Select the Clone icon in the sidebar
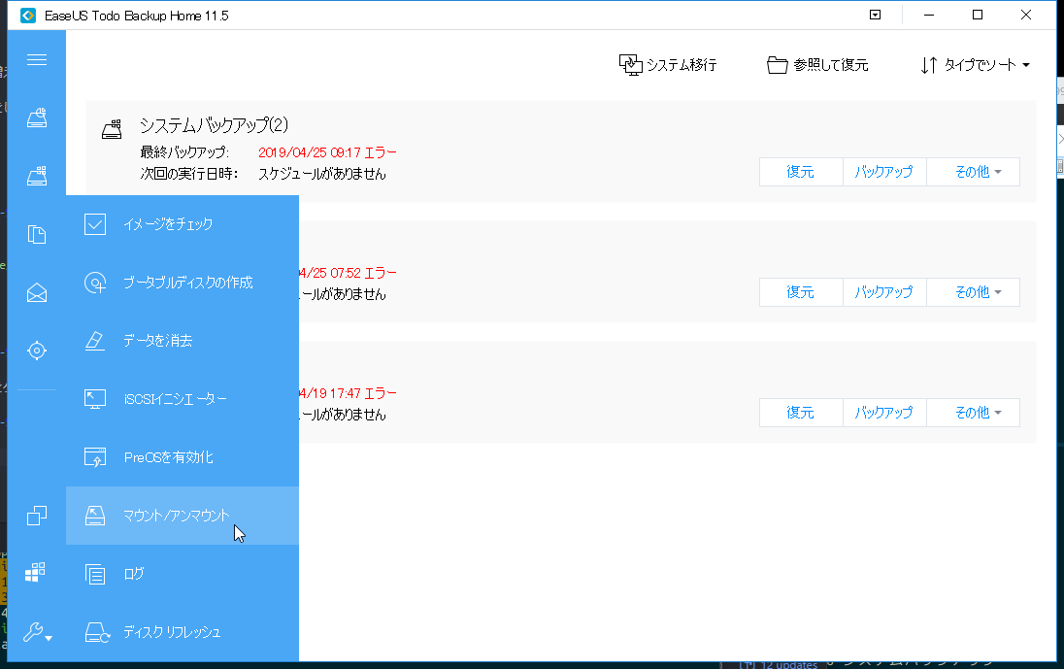1064x669 pixels. click(37, 516)
